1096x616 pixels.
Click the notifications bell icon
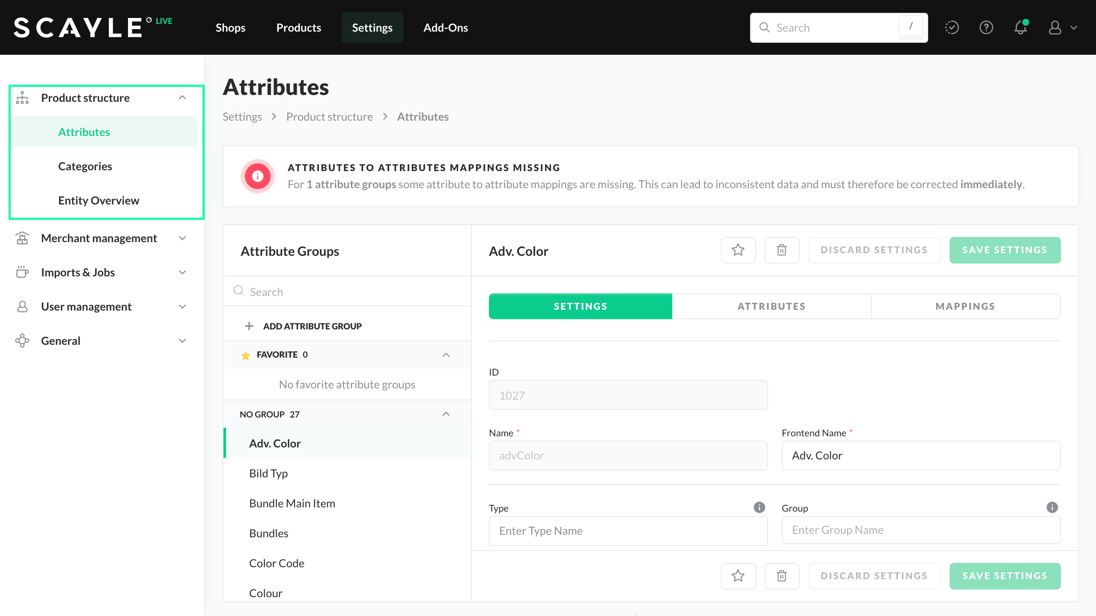(x=1021, y=28)
